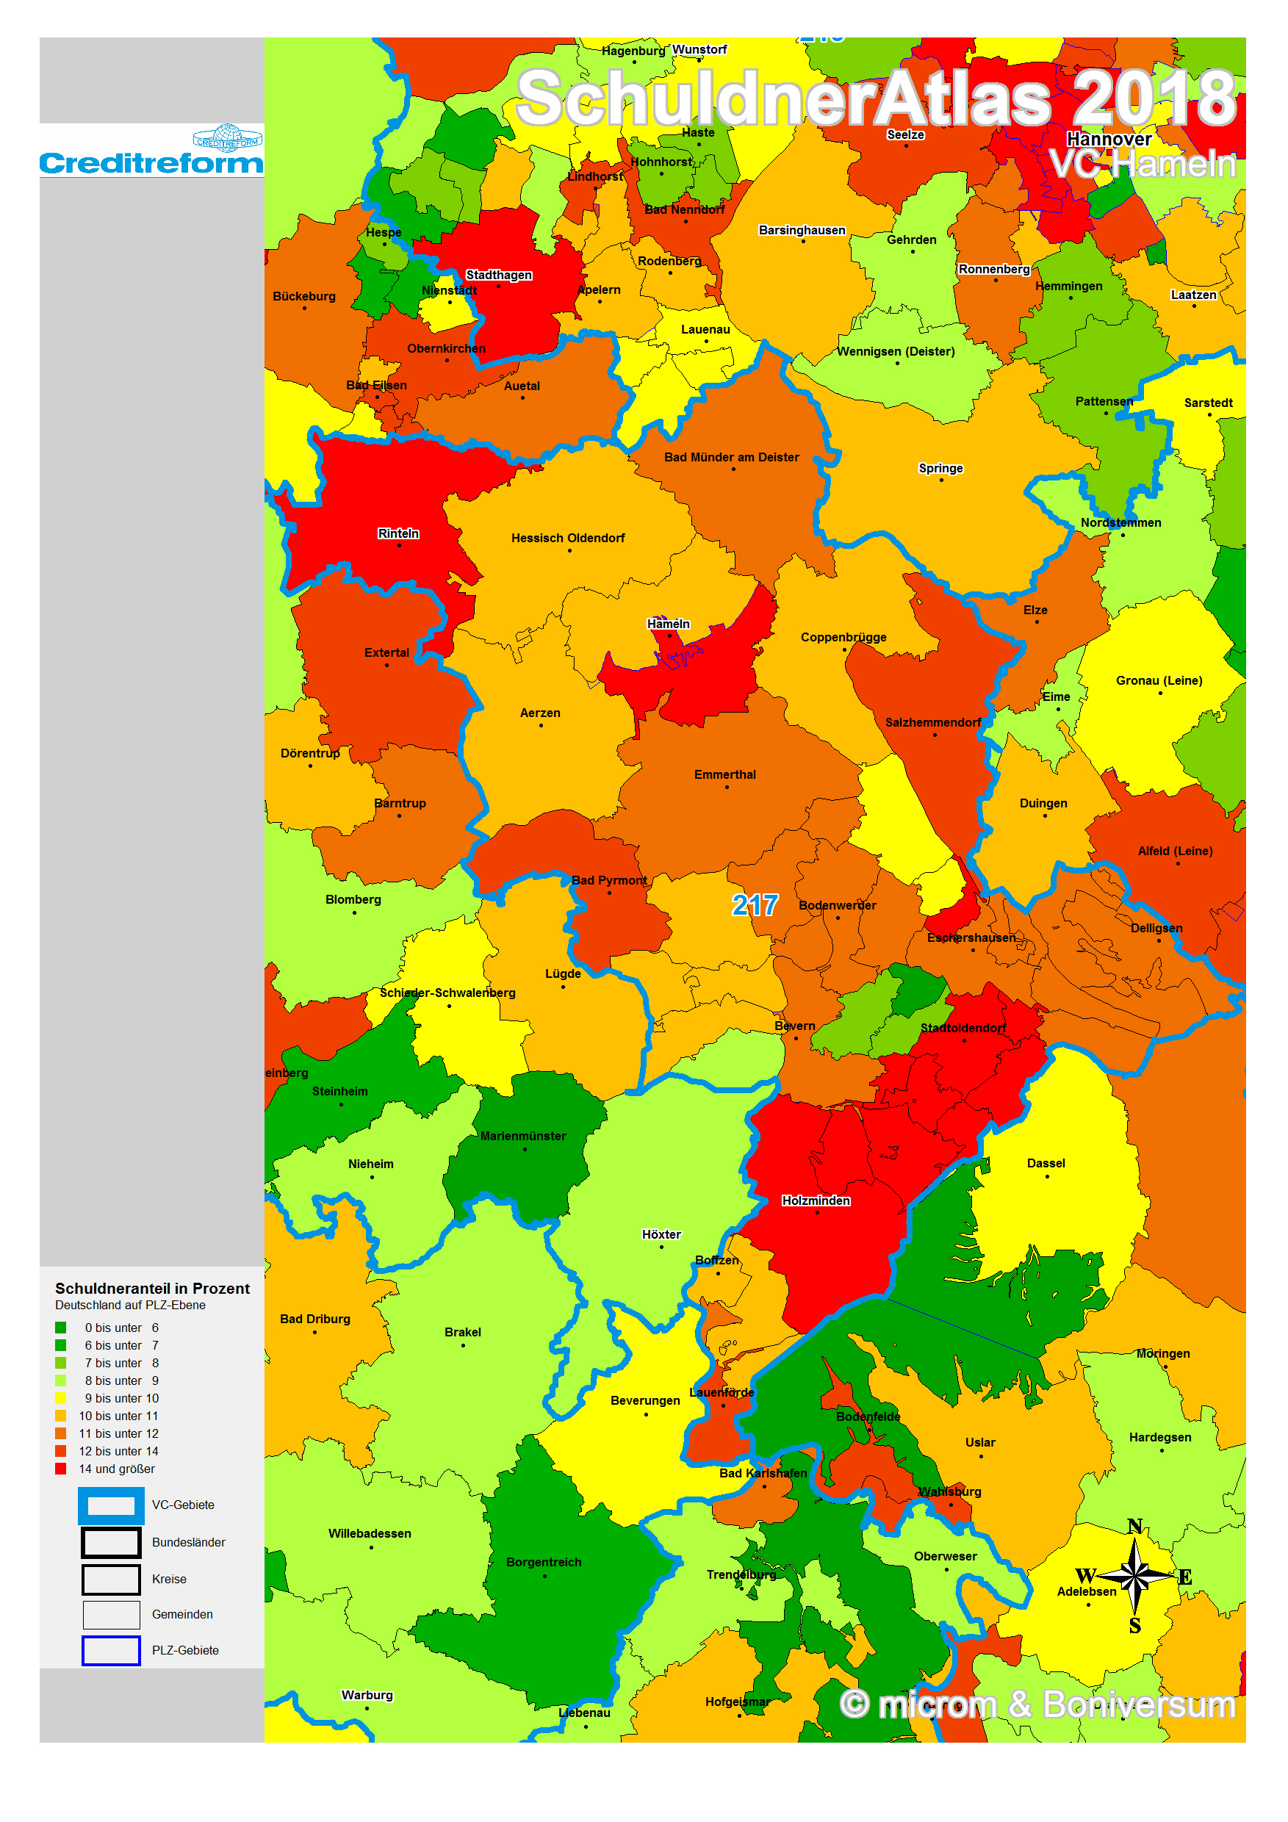Click the '7 bis unter 8' swatch
The height and width of the screenshot is (1822, 1288).
point(60,1363)
